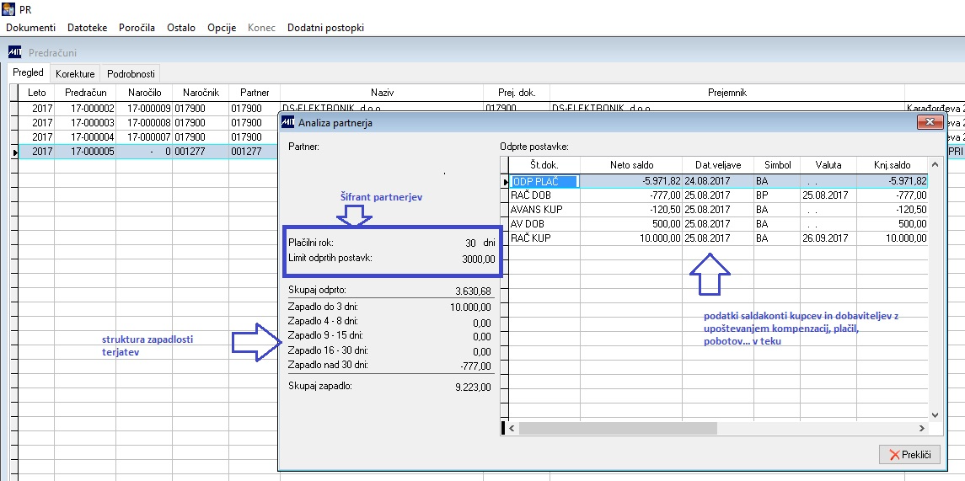The width and height of the screenshot is (965, 481).
Task: Click right arrow of horizontal scrollbar
Action: [919, 429]
